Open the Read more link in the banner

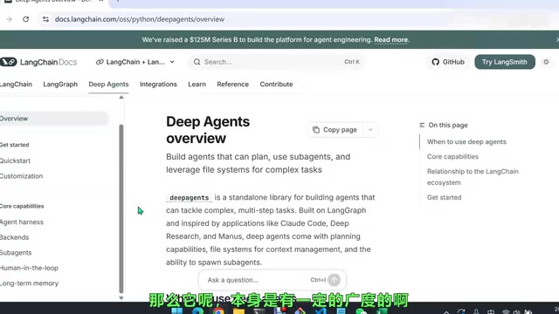click(390, 40)
